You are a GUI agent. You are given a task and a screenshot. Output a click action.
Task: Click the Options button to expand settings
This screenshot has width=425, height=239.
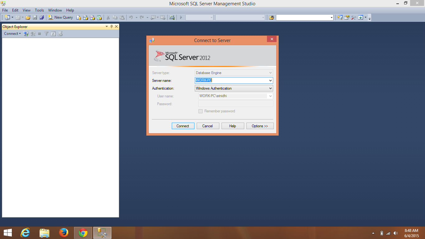click(260, 126)
